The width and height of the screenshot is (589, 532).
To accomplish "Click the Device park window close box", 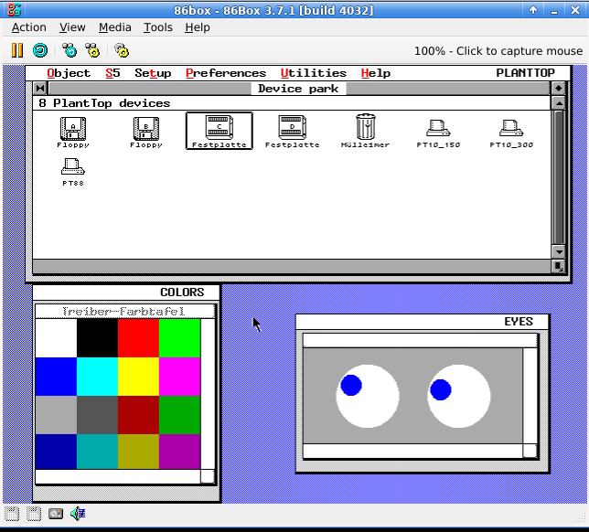I will pyautogui.click(x=40, y=89).
